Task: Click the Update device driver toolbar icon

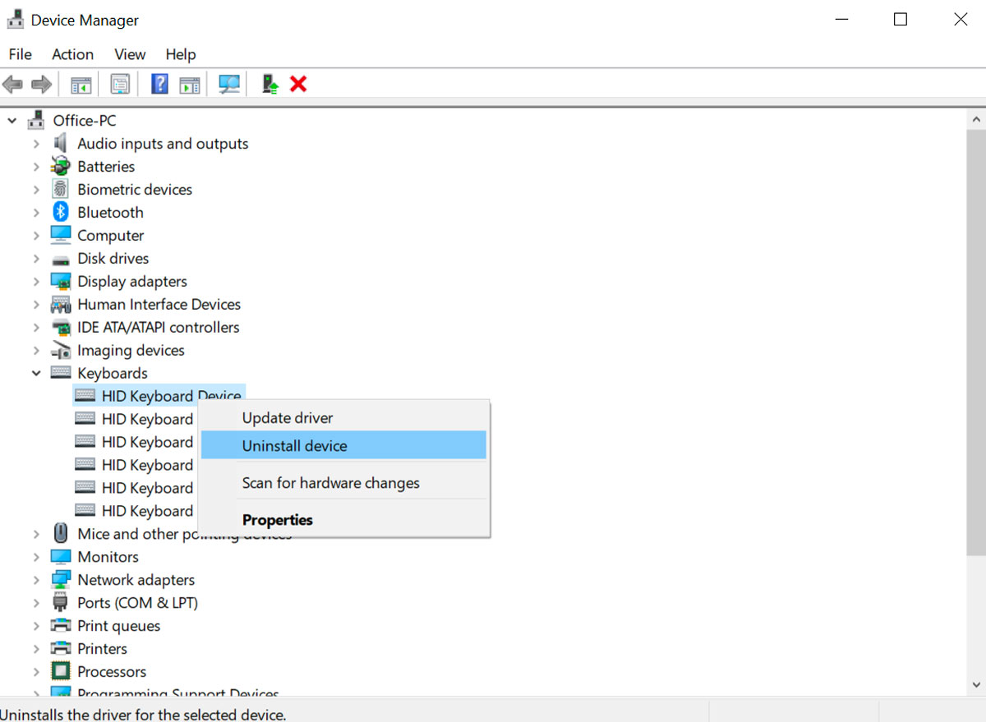Action: [x=270, y=84]
